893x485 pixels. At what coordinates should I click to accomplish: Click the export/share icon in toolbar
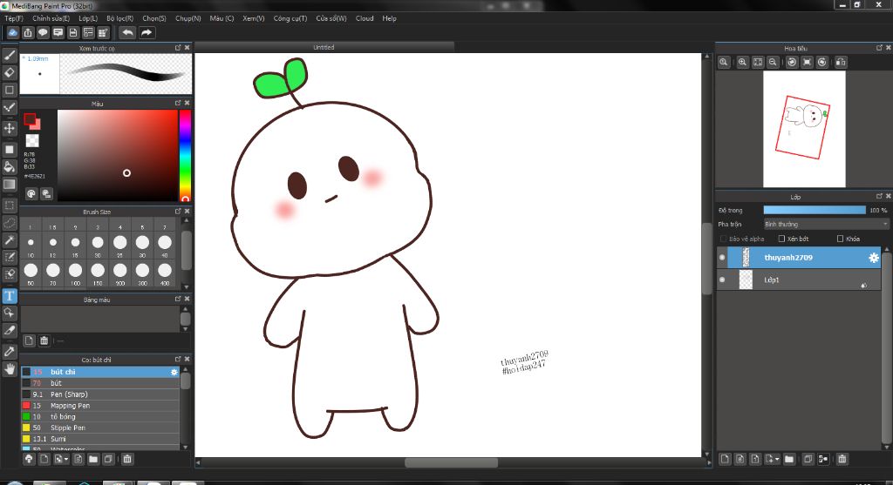[x=28, y=32]
